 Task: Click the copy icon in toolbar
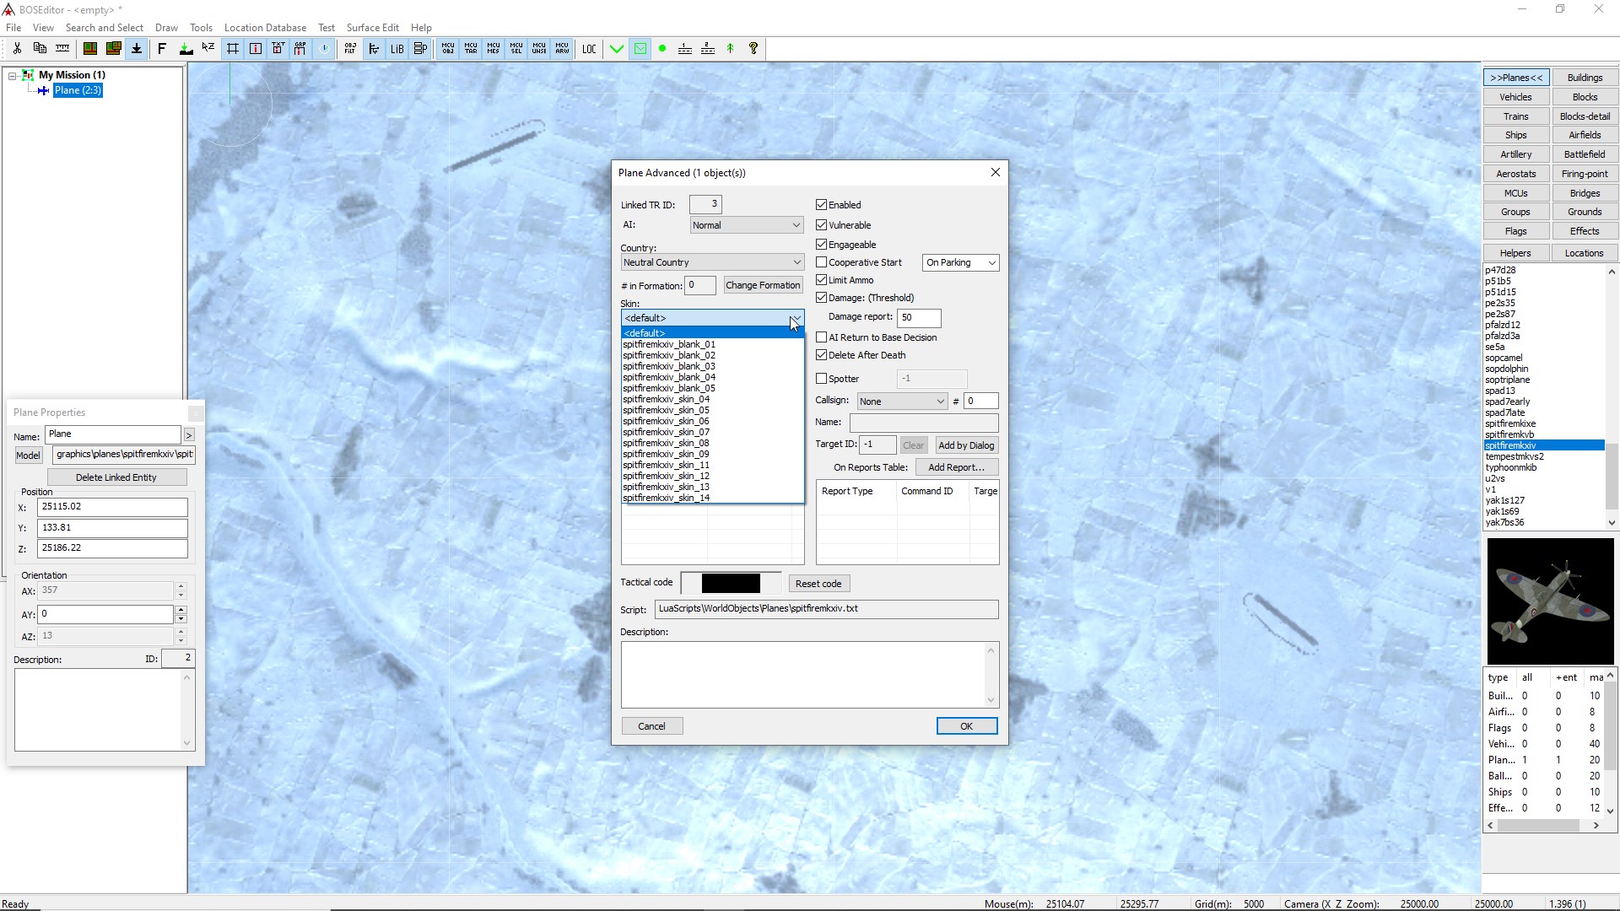tap(40, 49)
